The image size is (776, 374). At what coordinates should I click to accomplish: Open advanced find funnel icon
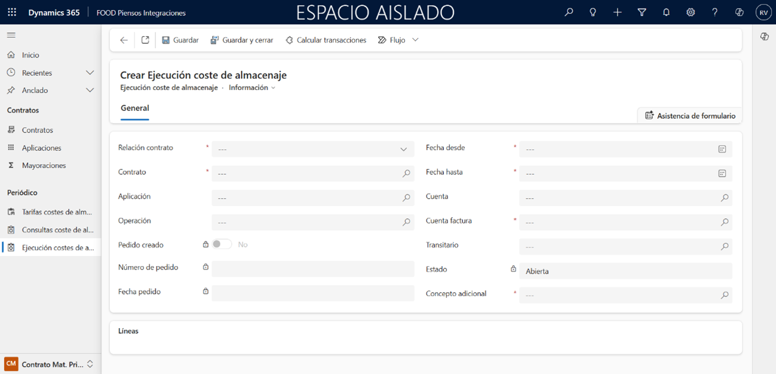pos(642,13)
